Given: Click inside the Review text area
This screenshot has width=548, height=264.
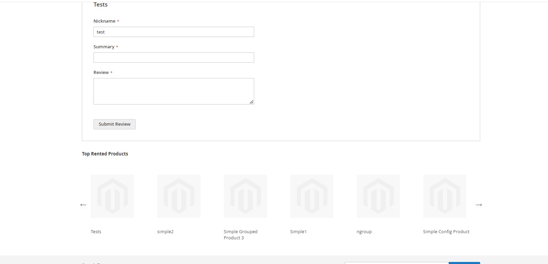Looking at the screenshot, I should pos(174,91).
